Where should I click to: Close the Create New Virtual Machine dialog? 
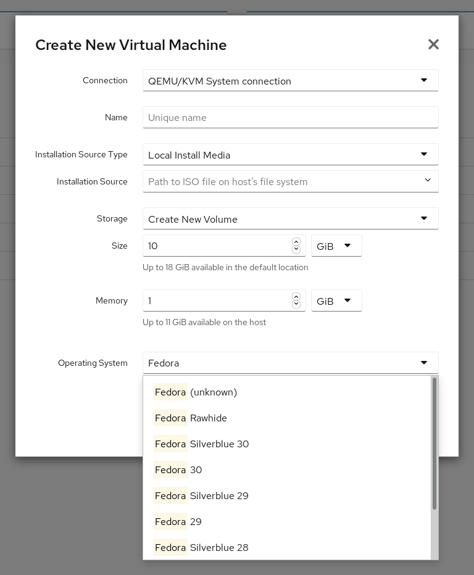click(x=433, y=44)
